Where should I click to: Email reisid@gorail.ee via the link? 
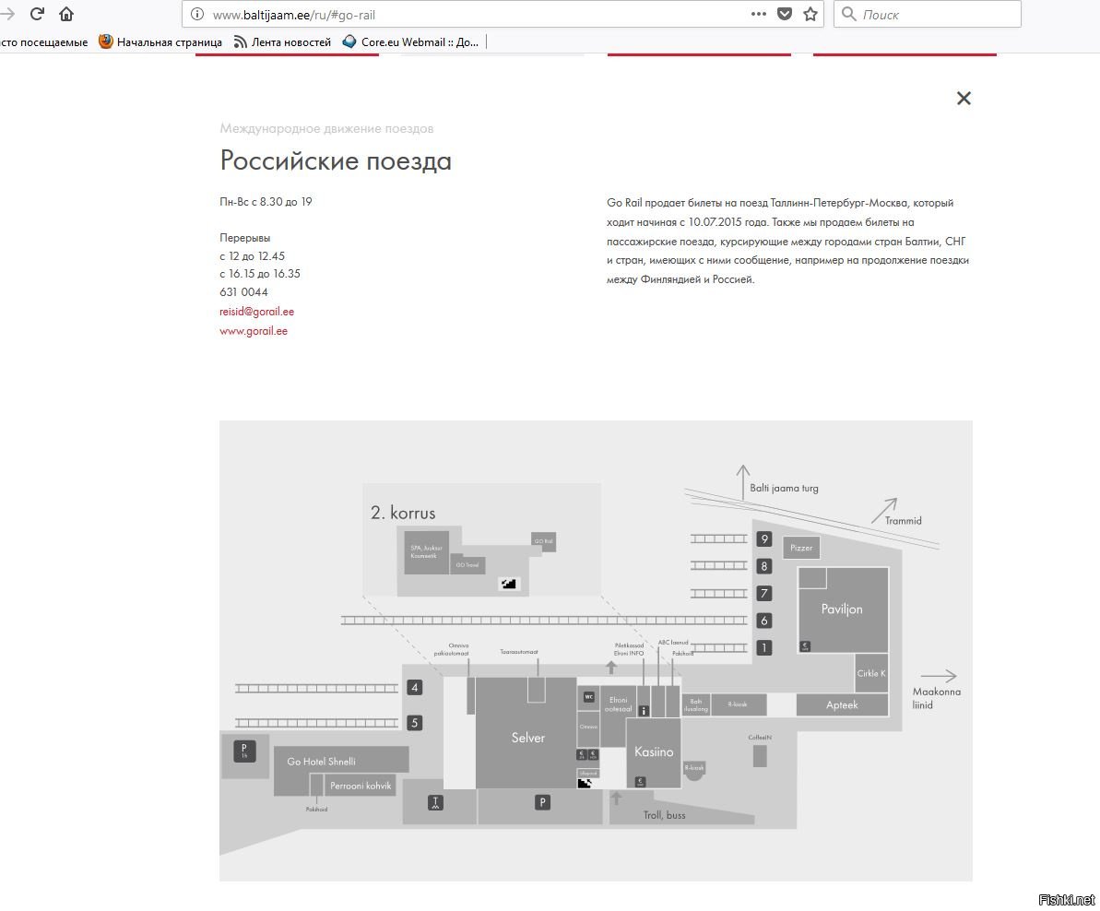click(x=256, y=312)
